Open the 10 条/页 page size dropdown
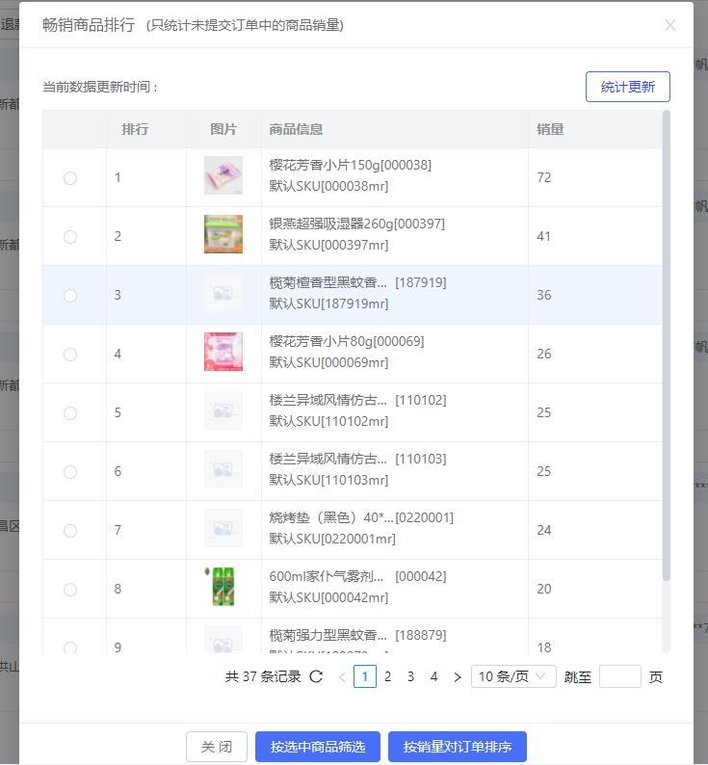Viewport: 708px width, 765px height. click(x=513, y=676)
